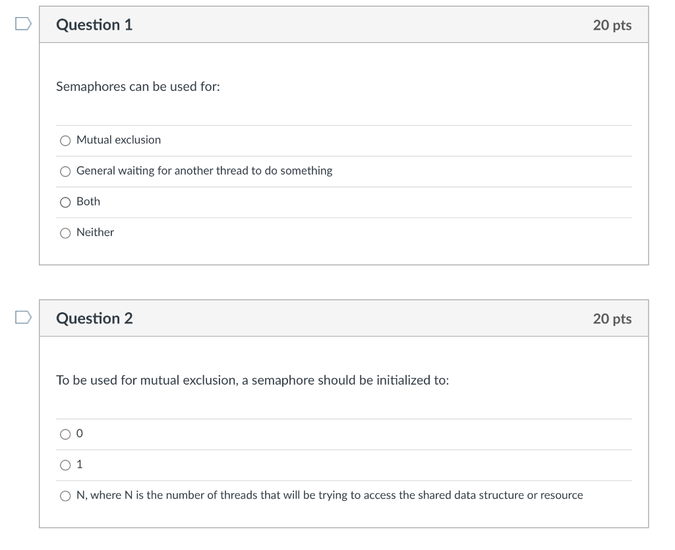Click the 'Mutual exclusion' answer label text
The height and width of the screenshot is (550, 675).
click(119, 140)
